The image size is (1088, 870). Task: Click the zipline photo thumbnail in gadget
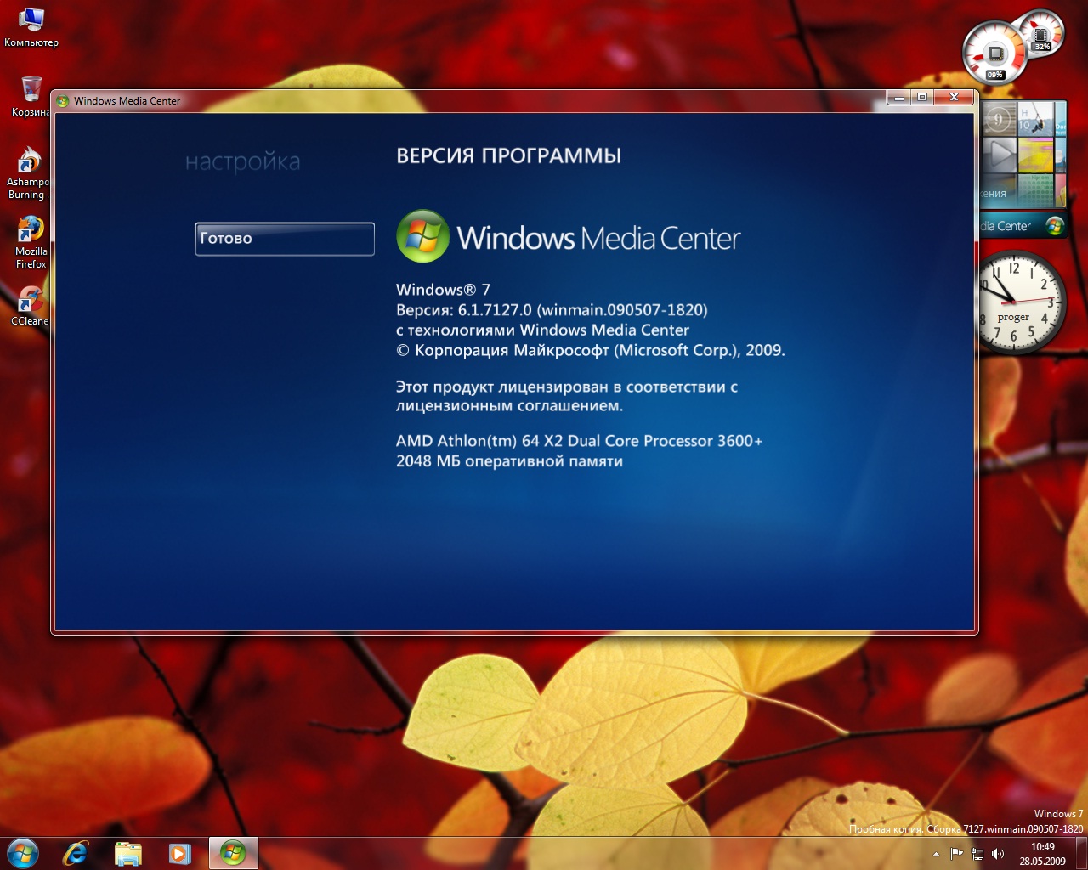pos(1036,119)
